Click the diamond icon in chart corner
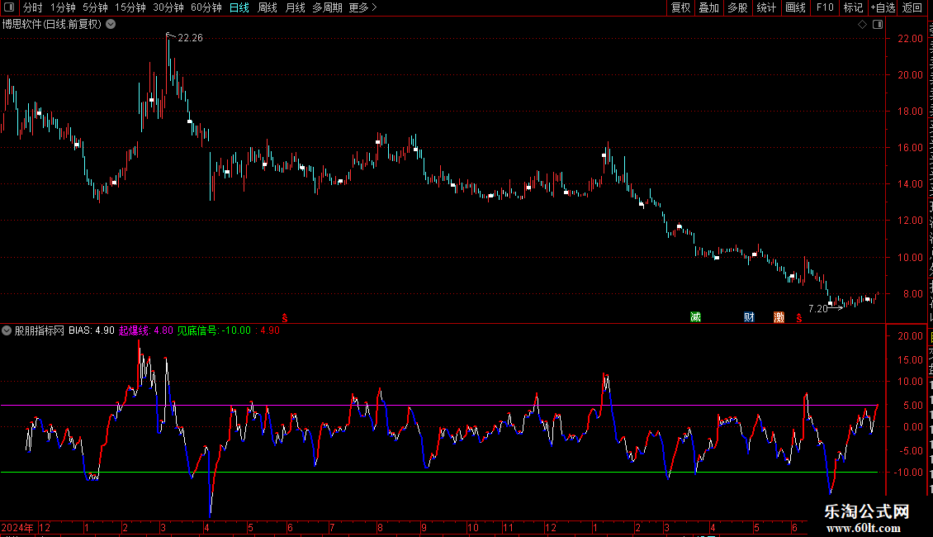The width and height of the screenshot is (933, 537). coord(862,25)
